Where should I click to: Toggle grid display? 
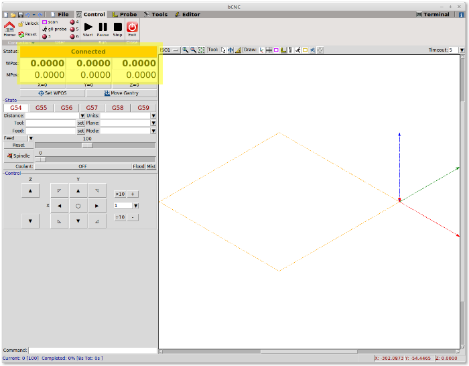(x=269, y=50)
